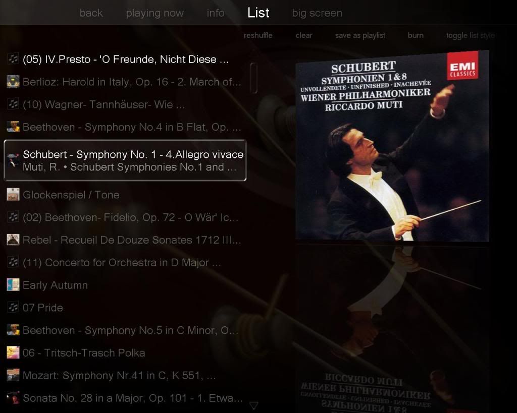Click music note icon beside IV.Presto track
This screenshot has width=517, height=413.
(x=13, y=59)
